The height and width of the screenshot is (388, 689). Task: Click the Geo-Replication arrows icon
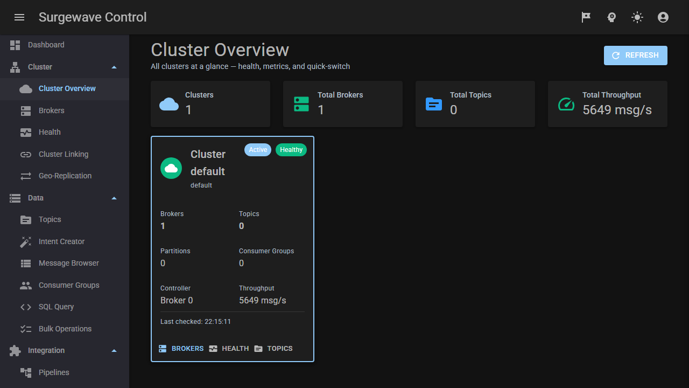pos(26,176)
